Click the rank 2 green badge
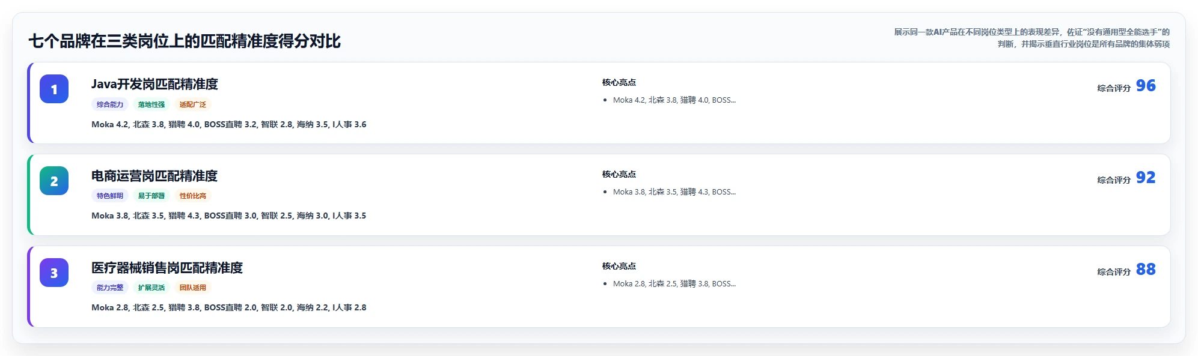Viewport: 1198px width, 356px height. tap(54, 181)
